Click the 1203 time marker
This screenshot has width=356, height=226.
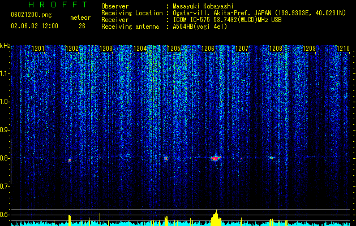click(106, 49)
